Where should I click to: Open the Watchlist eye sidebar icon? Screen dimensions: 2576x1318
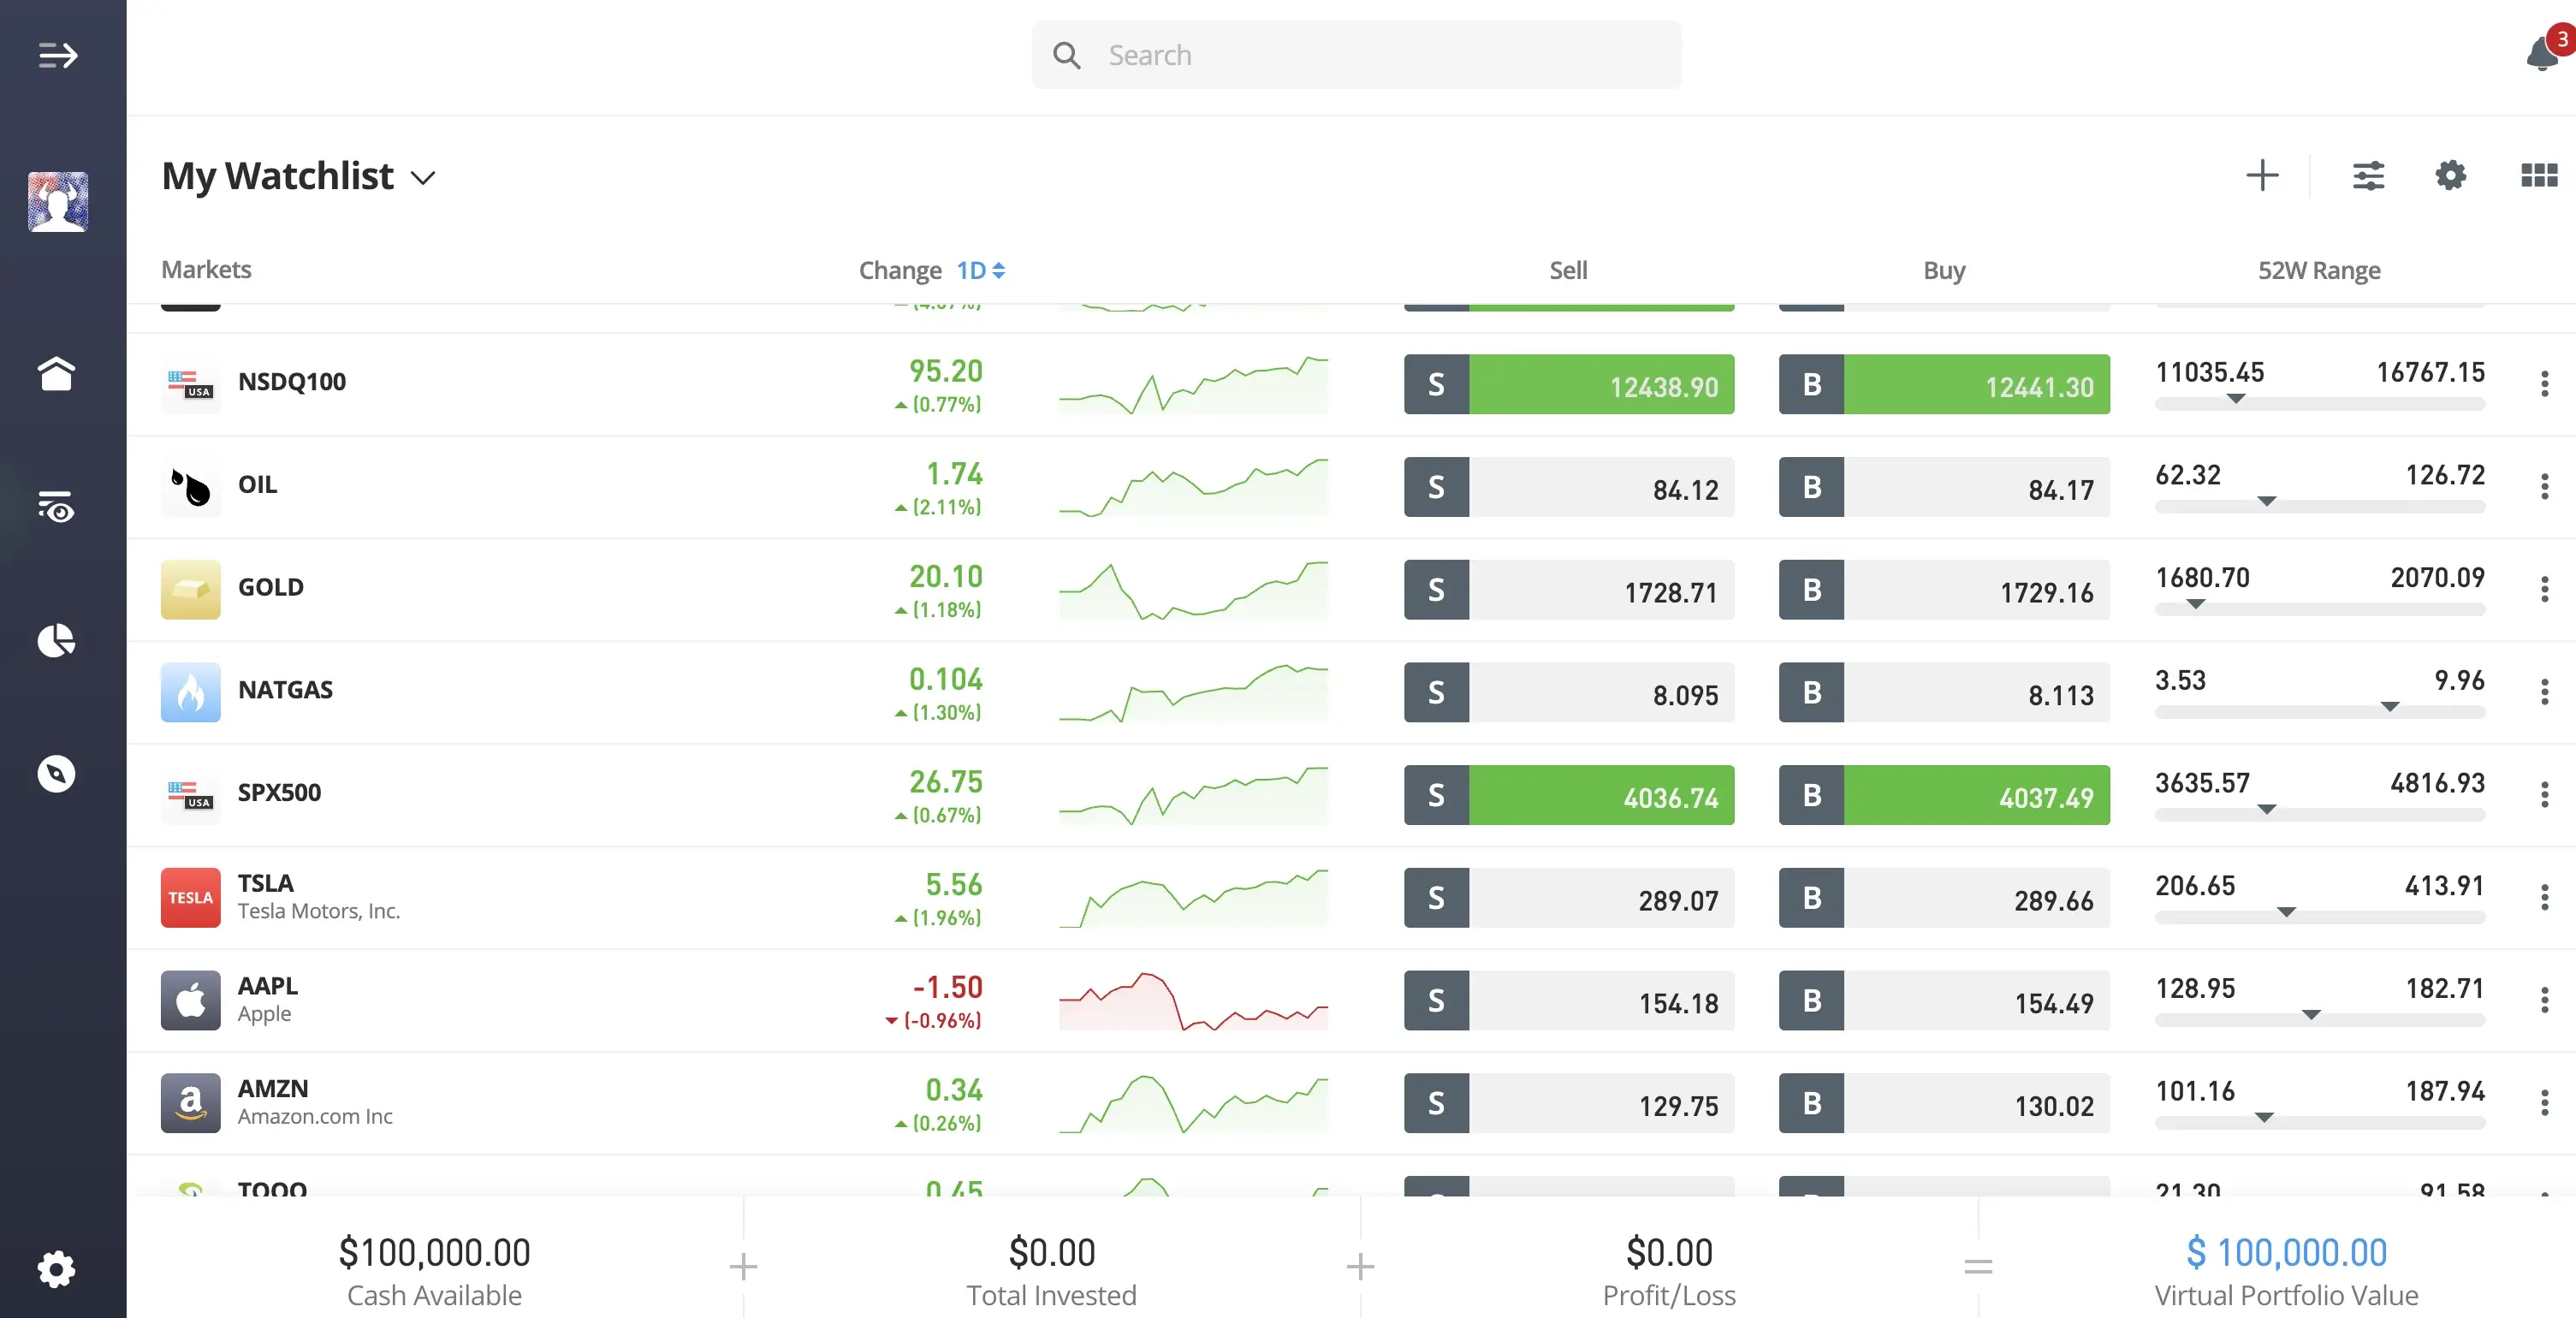(x=56, y=507)
